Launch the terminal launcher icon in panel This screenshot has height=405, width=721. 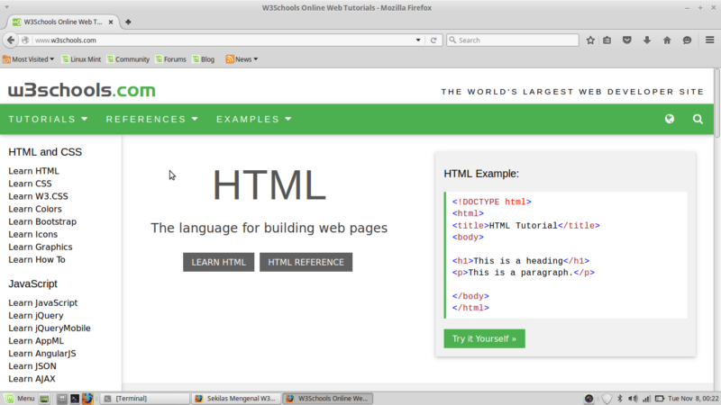75,399
